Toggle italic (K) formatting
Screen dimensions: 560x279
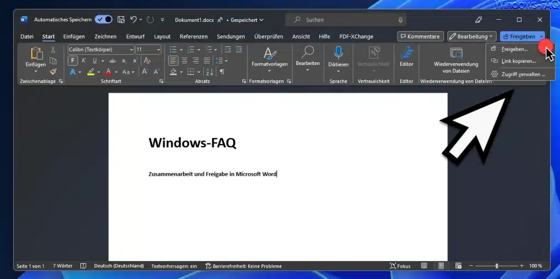pyautogui.click(x=84, y=61)
